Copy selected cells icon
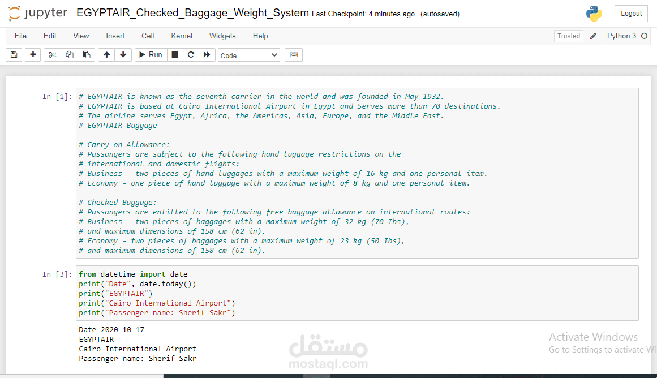The image size is (657, 378). (70, 55)
